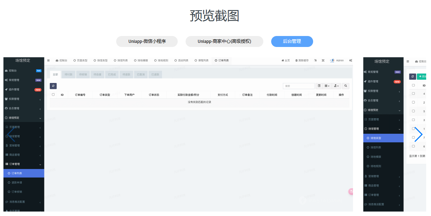Check the box for row ID 2
This screenshot has width=431, height=216.
[x=413, y=102]
